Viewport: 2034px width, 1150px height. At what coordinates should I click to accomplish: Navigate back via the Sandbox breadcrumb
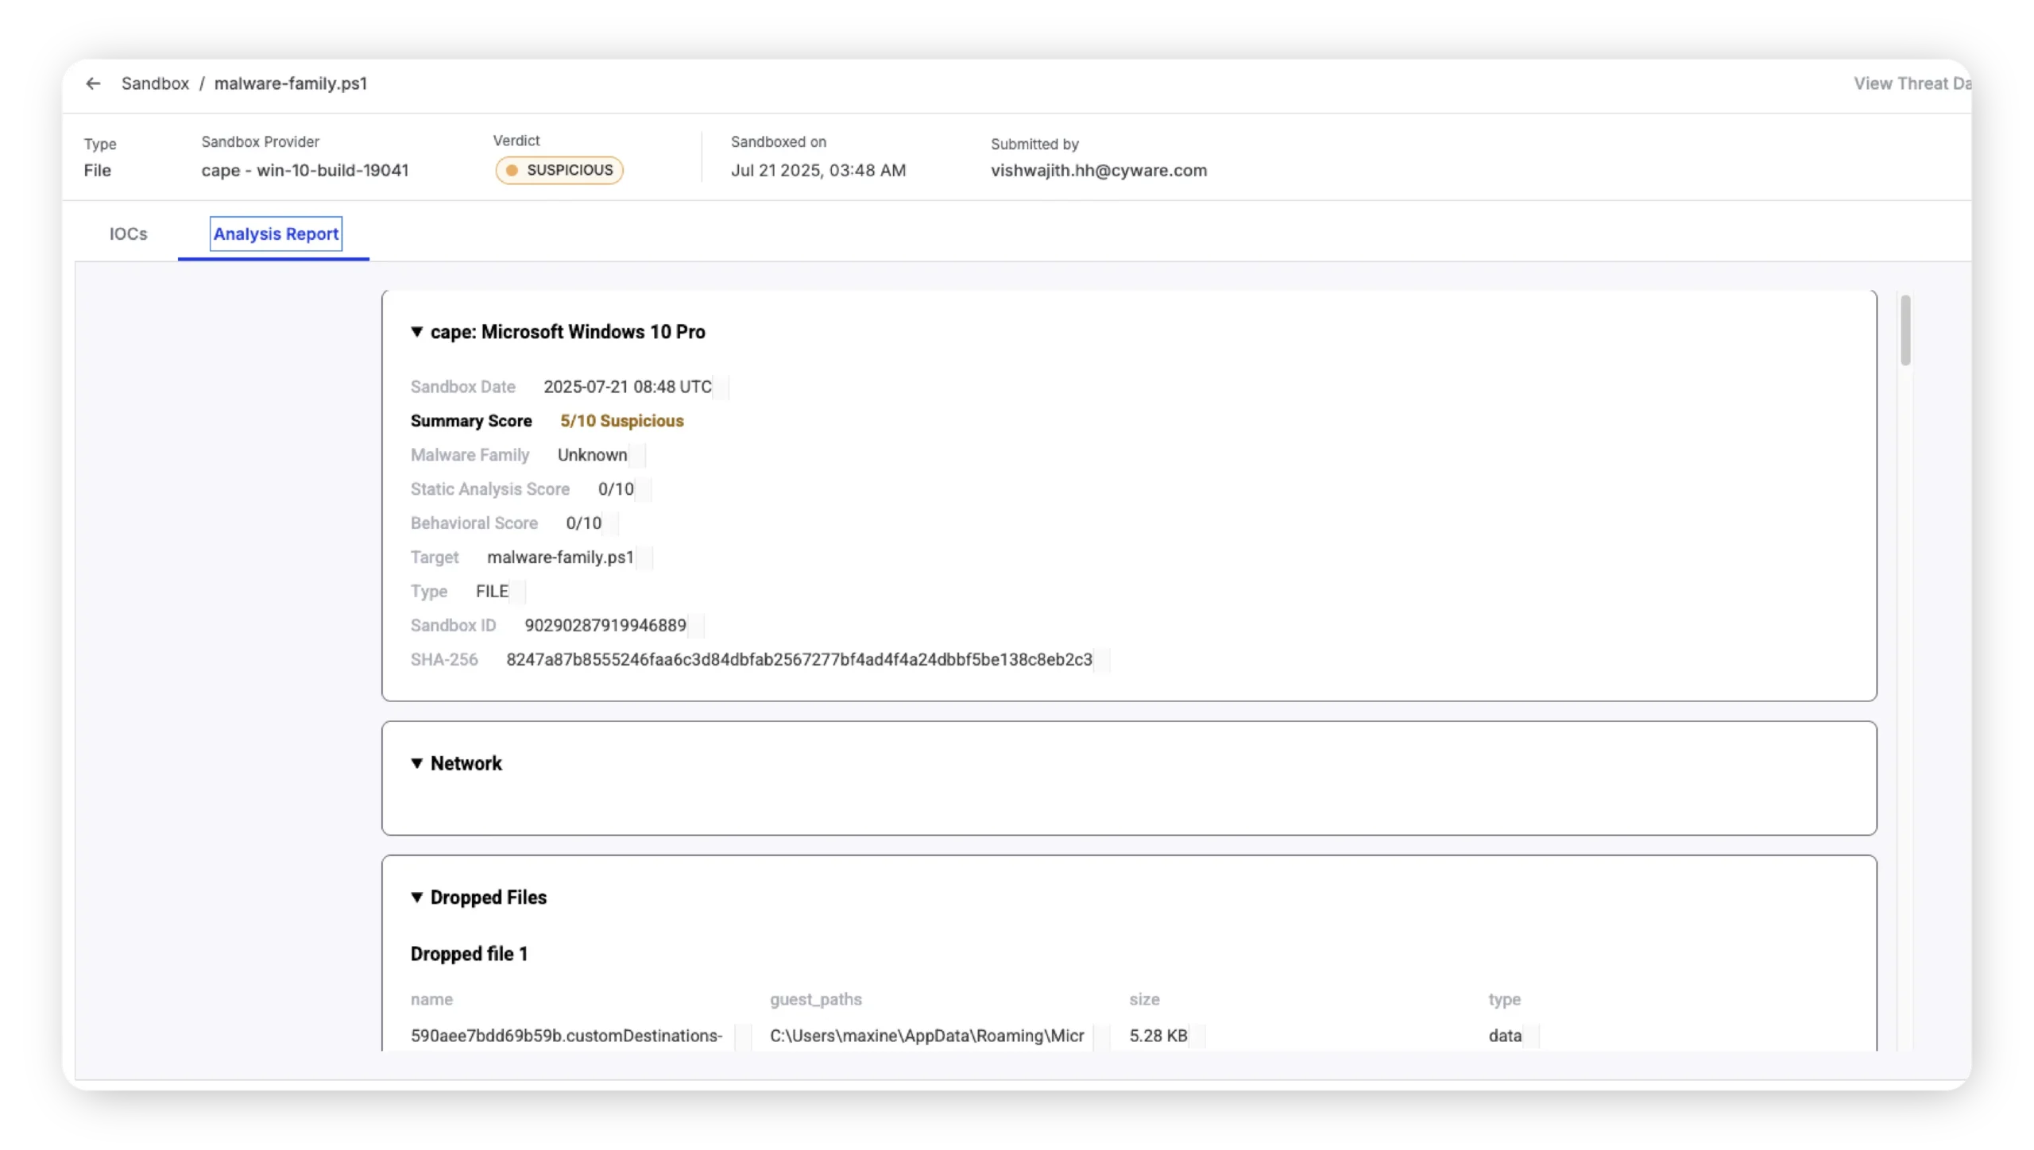[x=156, y=83]
